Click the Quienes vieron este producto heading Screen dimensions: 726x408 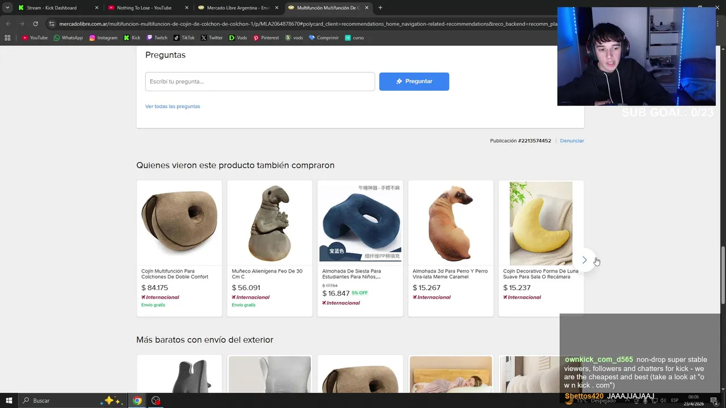[x=235, y=165]
